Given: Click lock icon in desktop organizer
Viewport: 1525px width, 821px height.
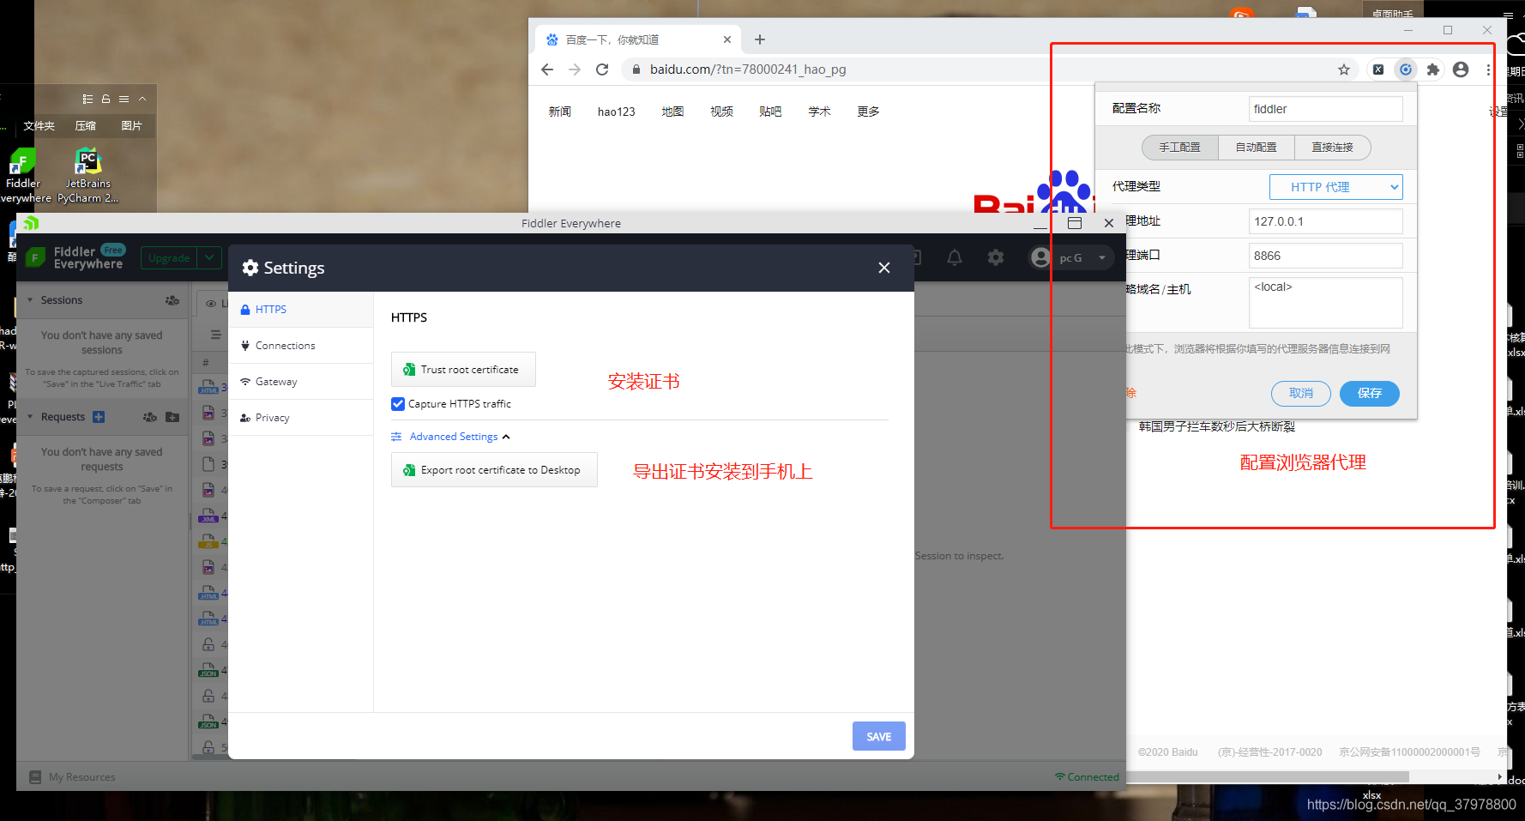Looking at the screenshot, I should click(x=106, y=99).
